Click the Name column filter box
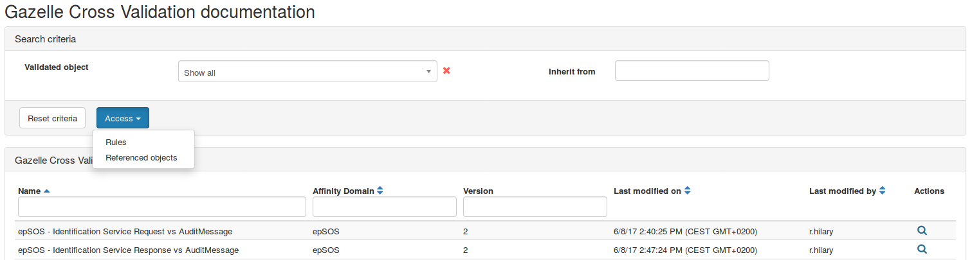This screenshot has width=972, height=260. pos(162,207)
